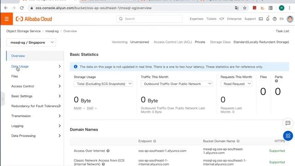Click the browser address bar URL
The width and height of the screenshot is (295, 166).
point(94,8)
